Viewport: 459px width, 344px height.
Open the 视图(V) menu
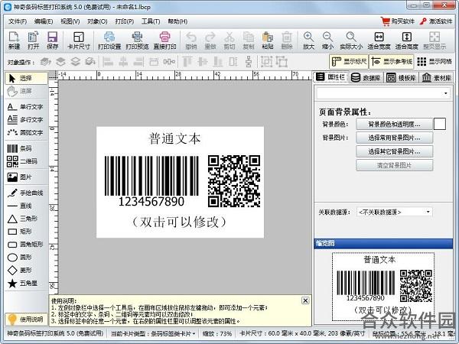click(x=70, y=21)
